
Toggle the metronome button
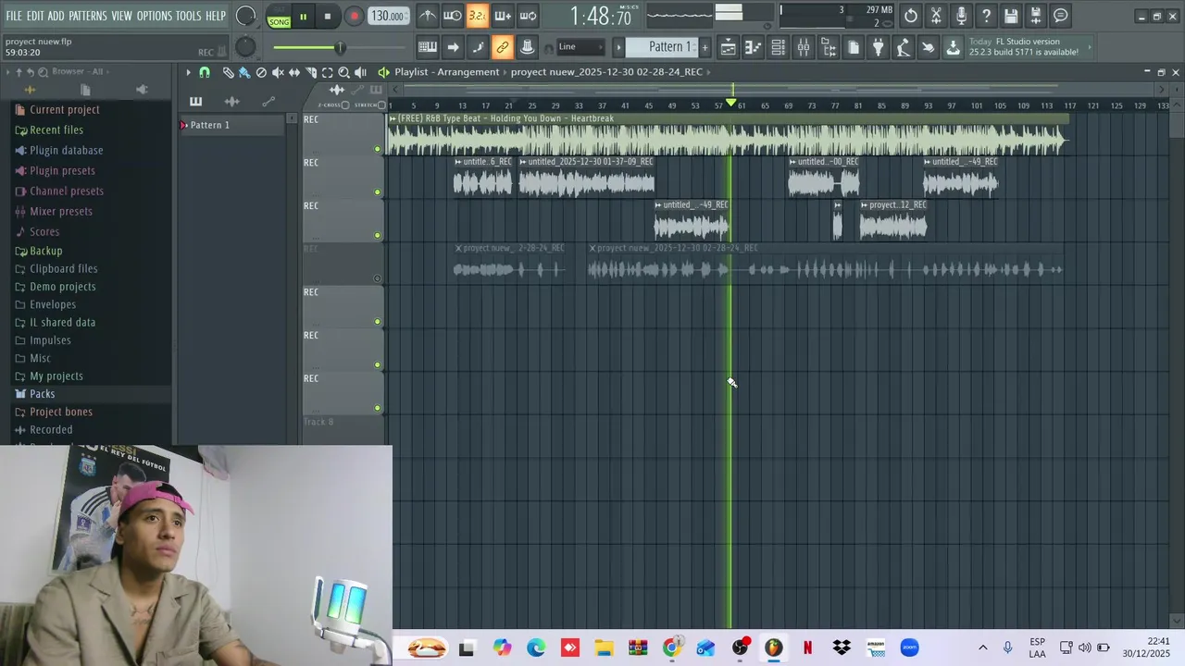(x=427, y=16)
